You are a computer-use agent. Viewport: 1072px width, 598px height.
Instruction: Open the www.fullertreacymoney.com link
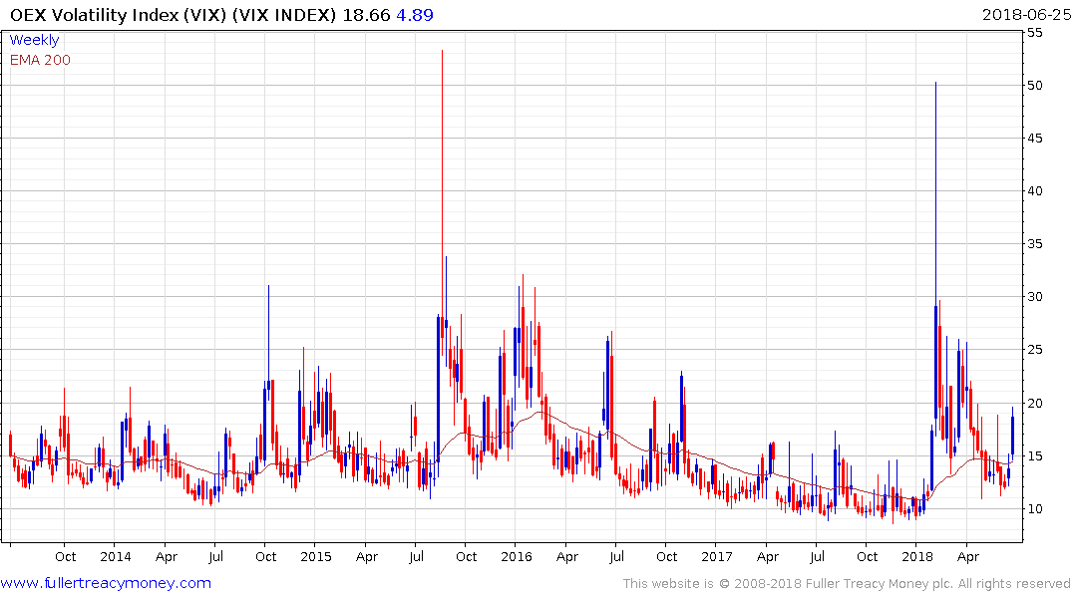tap(106, 583)
